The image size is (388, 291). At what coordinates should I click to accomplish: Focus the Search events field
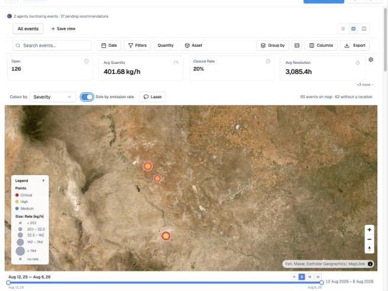pyautogui.click(x=52, y=46)
